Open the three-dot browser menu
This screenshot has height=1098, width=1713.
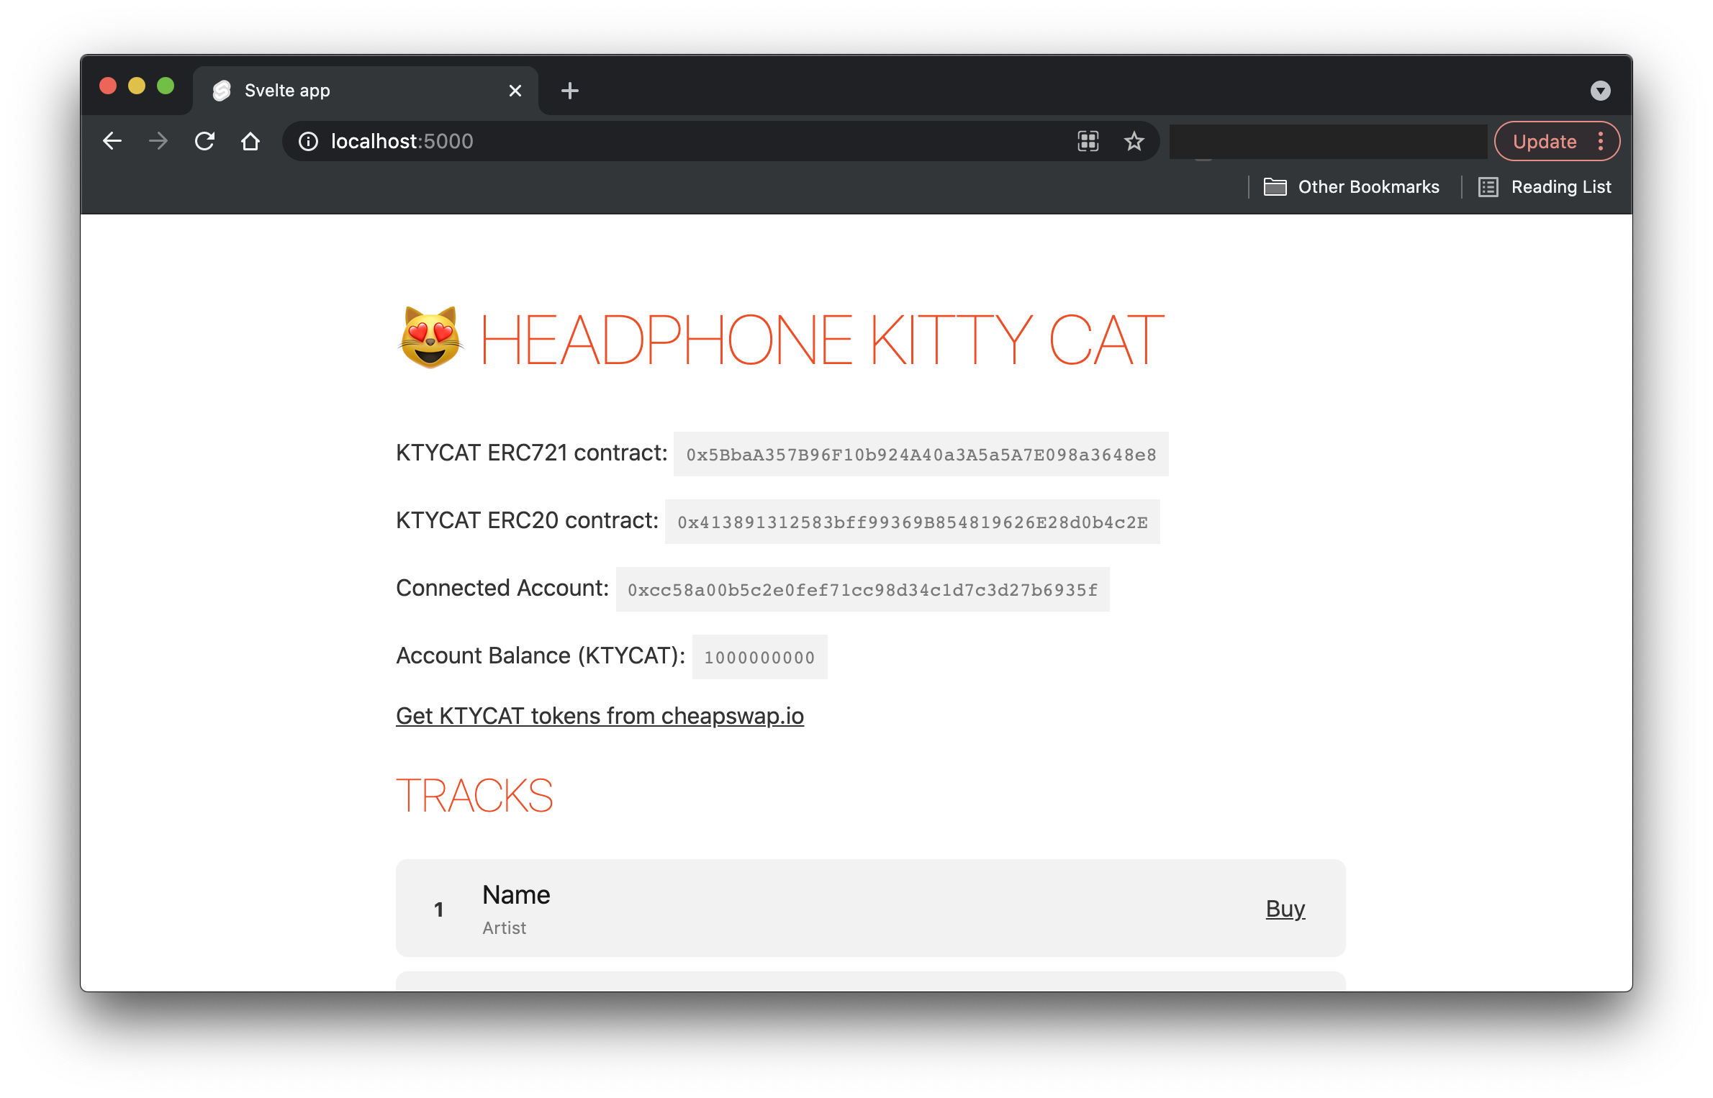click(x=1601, y=141)
